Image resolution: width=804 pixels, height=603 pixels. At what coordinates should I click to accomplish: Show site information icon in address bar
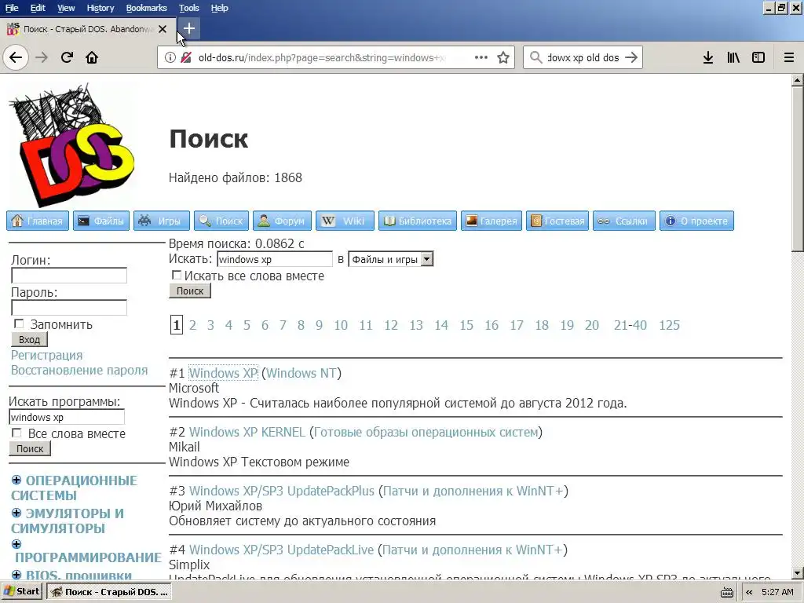pyautogui.click(x=170, y=57)
